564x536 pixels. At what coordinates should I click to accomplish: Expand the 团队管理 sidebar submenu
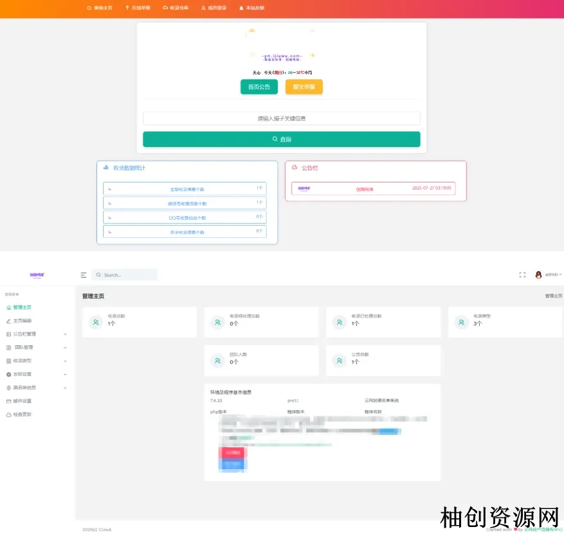35,348
